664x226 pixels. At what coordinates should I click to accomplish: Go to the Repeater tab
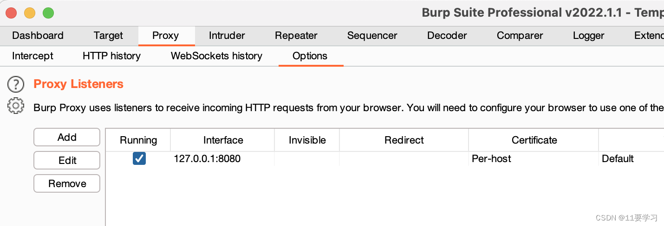point(296,36)
